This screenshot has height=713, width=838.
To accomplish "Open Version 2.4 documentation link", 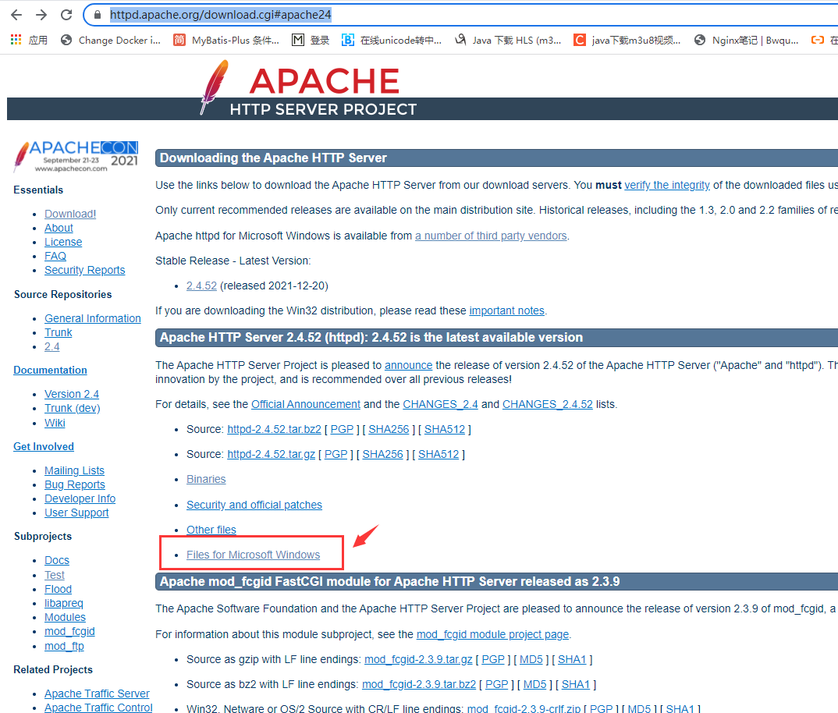I will pos(72,394).
